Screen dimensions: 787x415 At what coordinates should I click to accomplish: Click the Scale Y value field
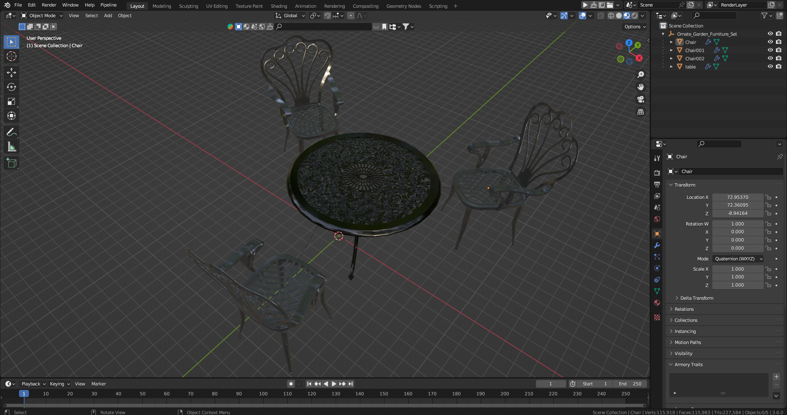(x=737, y=277)
